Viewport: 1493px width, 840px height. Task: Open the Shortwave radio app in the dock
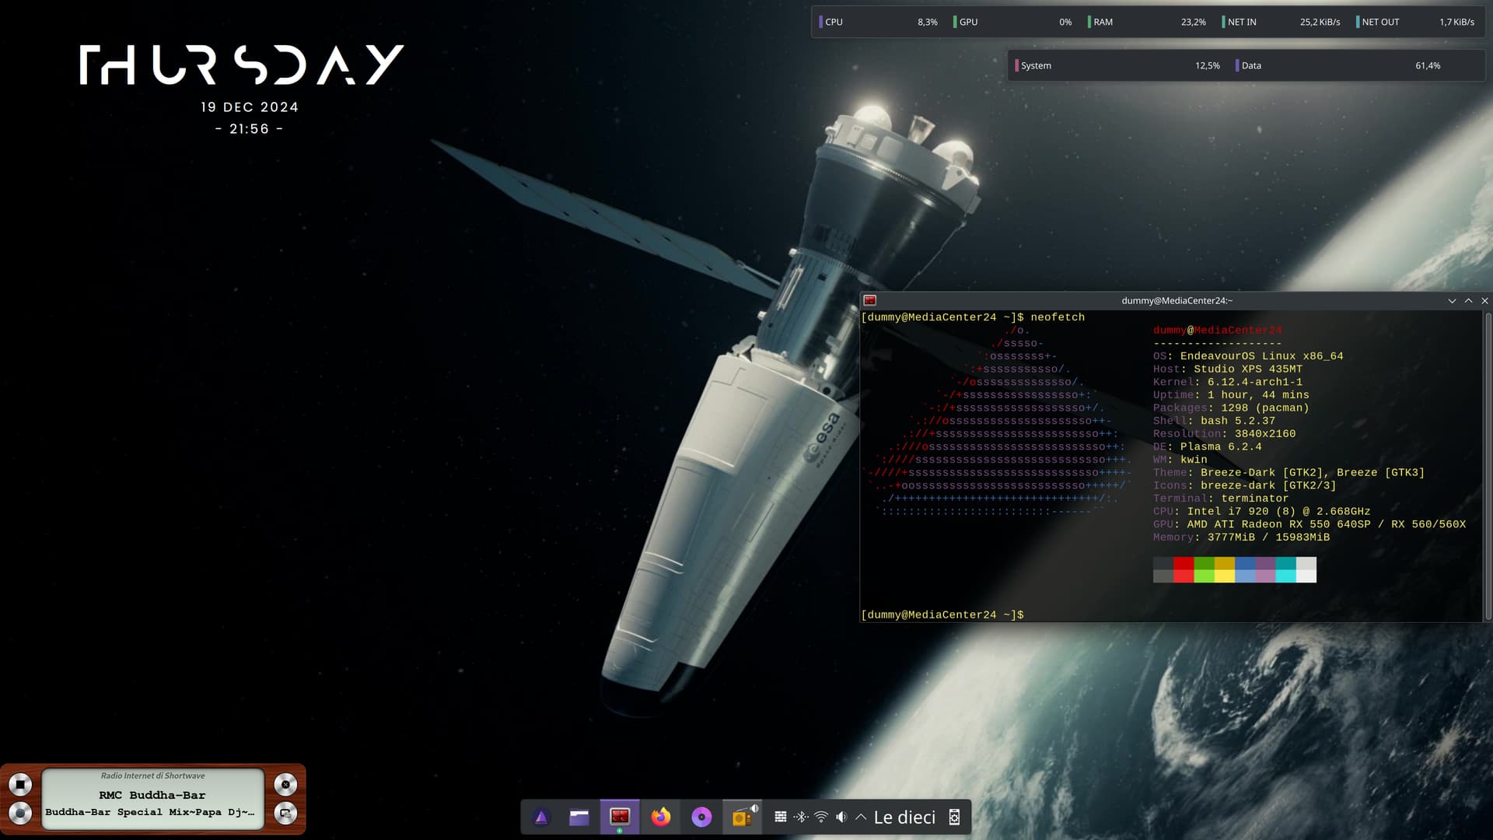(x=743, y=817)
